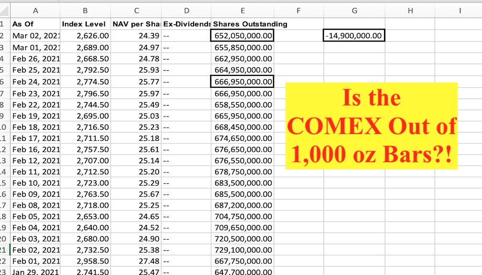Viewport: 482px width, 275px height.
Task: Select shares cell 666,950,000.00 for Feb 24
Action: pos(242,82)
